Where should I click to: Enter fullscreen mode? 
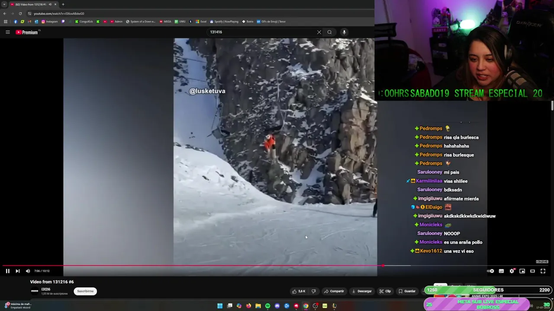pyautogui.click(x=543, y=271)
